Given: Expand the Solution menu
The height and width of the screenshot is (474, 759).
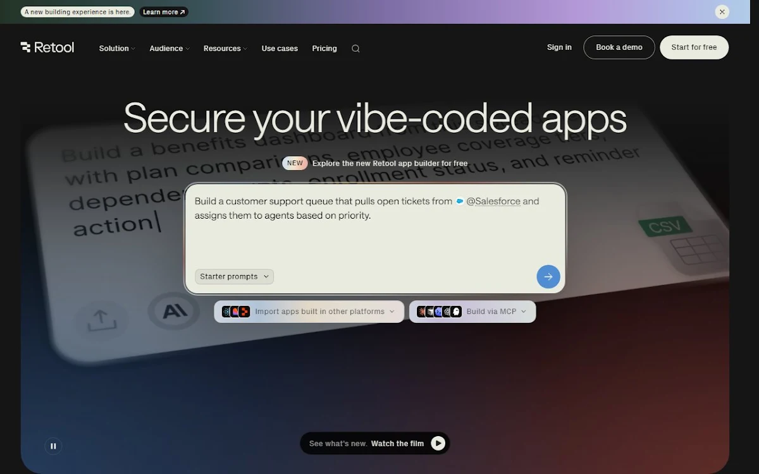Looking at the screenshot, I should 117,49.
